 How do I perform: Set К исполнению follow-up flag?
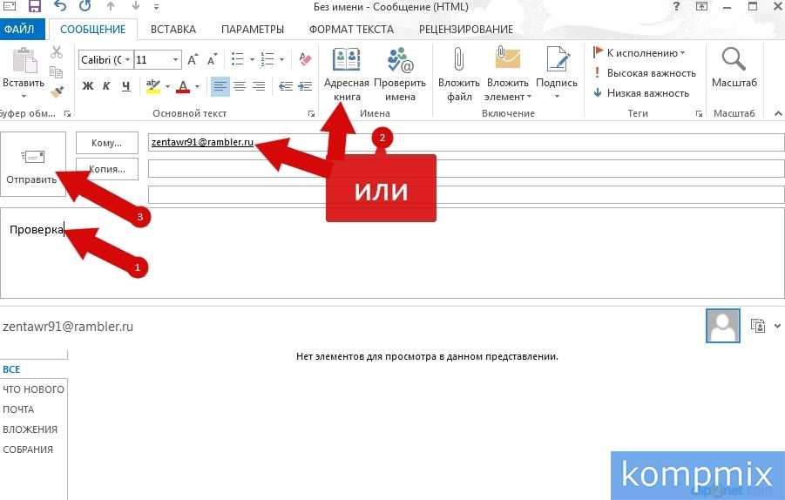639,52
